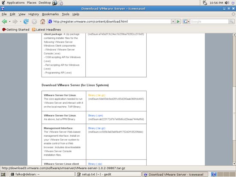Click the Show Desktop icon in the bottom panel
The image size is (236, 177).
click(x=3, y=174)
